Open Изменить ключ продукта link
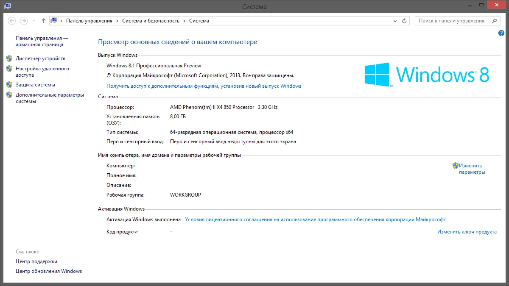This screenshot has width=509, height=286. [467, 232]
